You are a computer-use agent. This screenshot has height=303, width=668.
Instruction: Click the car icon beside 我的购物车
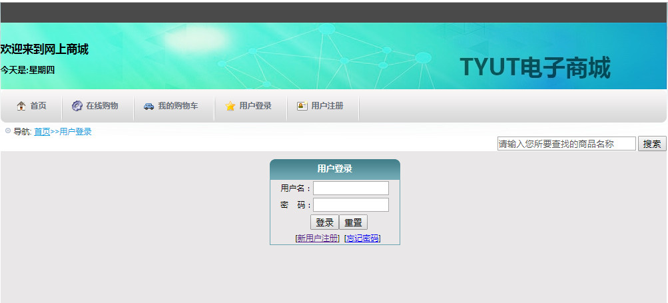tap(149, 106)
